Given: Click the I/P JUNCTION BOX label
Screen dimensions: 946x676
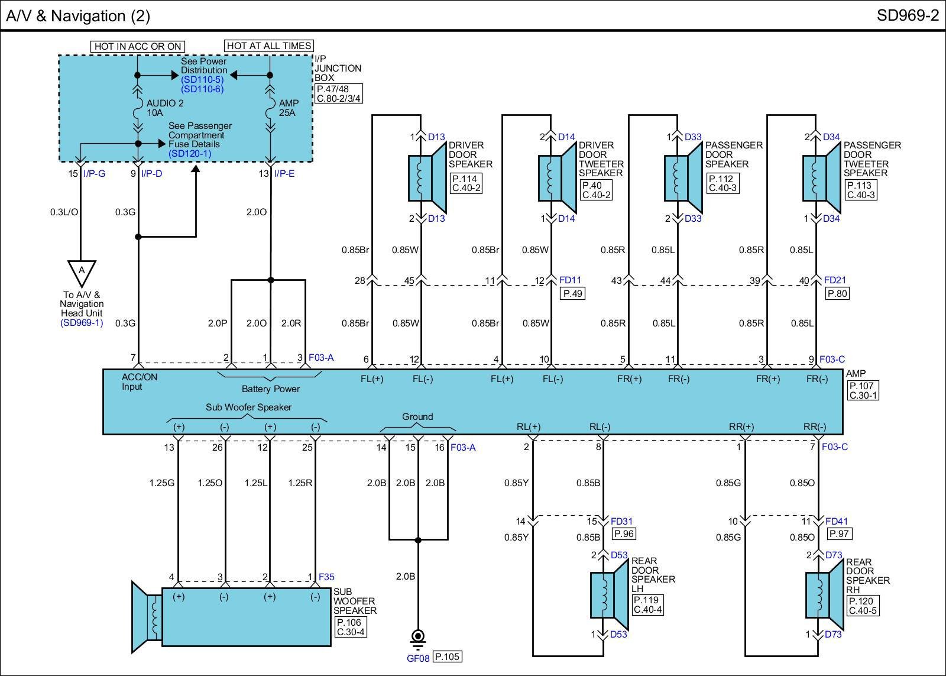Looking at the screenshot, I should (x=338, y=68).
